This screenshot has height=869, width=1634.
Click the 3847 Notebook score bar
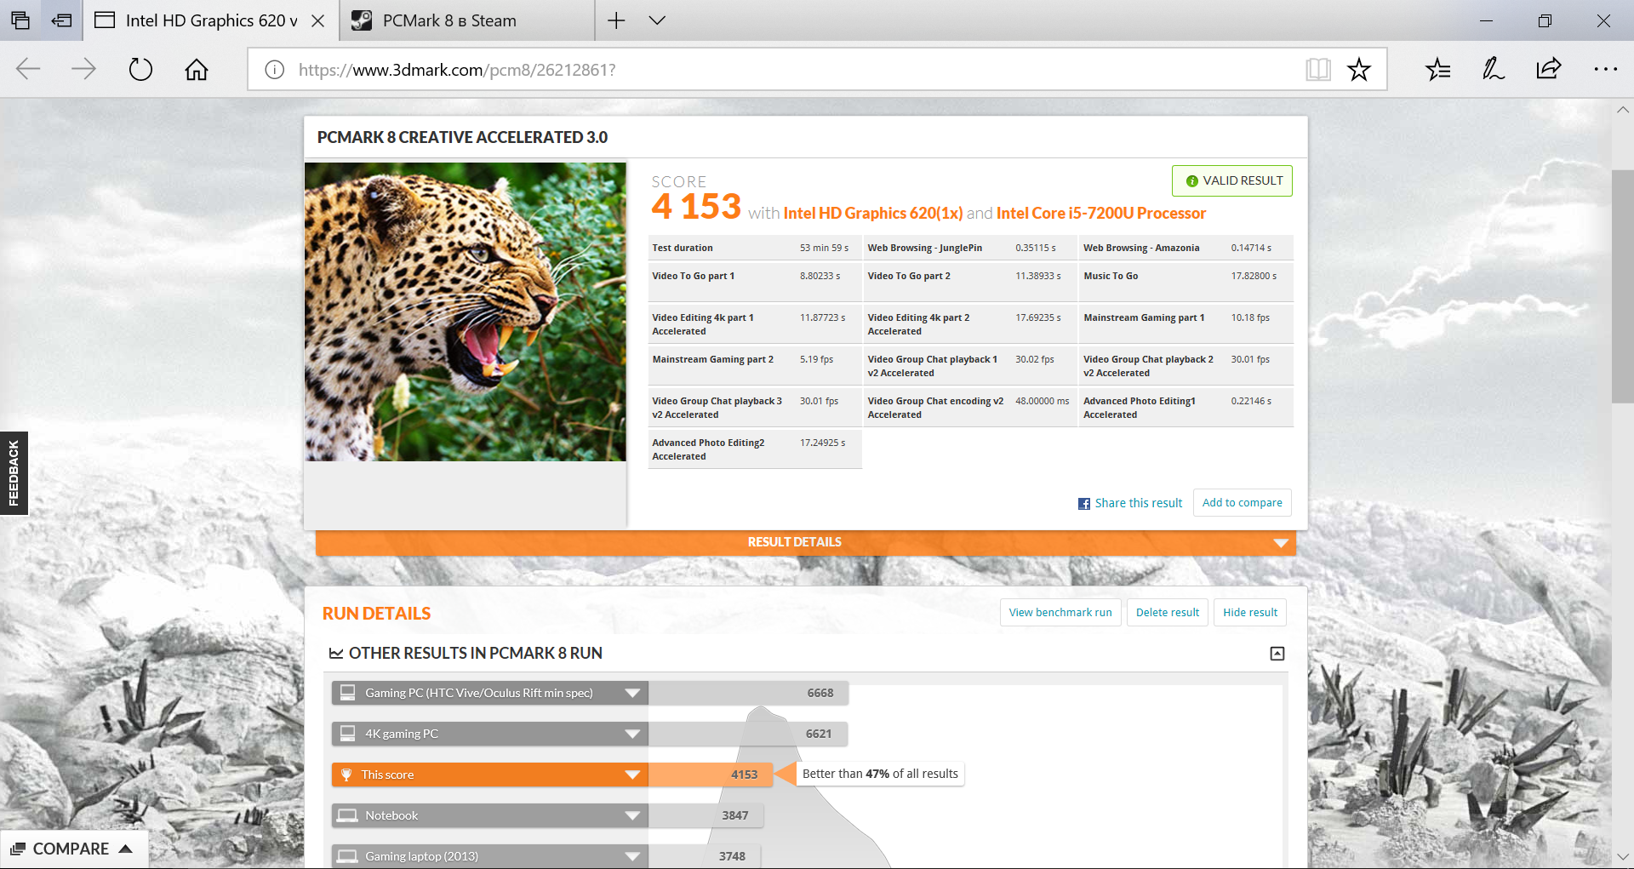click(x=706, y=815)
